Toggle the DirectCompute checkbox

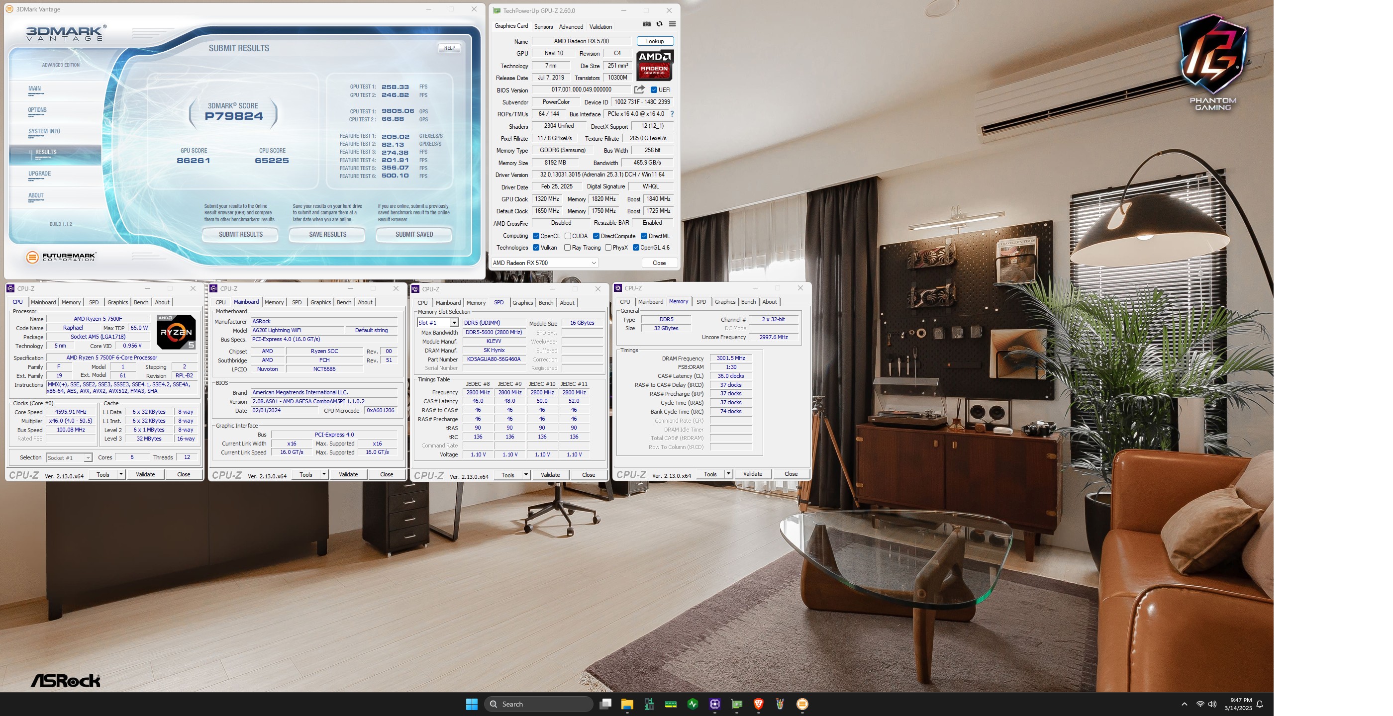click(596, 236)
